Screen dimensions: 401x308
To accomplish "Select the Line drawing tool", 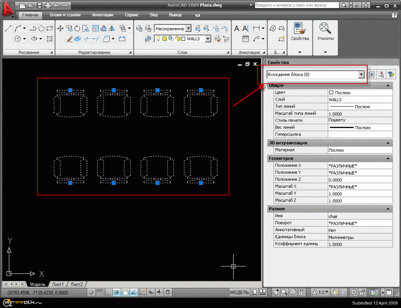I will coord(8,28).
